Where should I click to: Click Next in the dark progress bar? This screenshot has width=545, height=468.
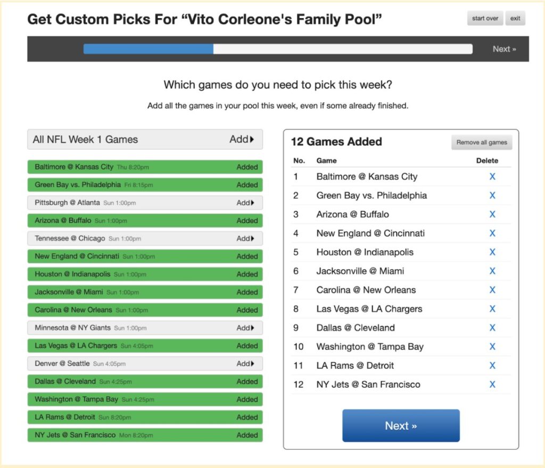point(504,49)
